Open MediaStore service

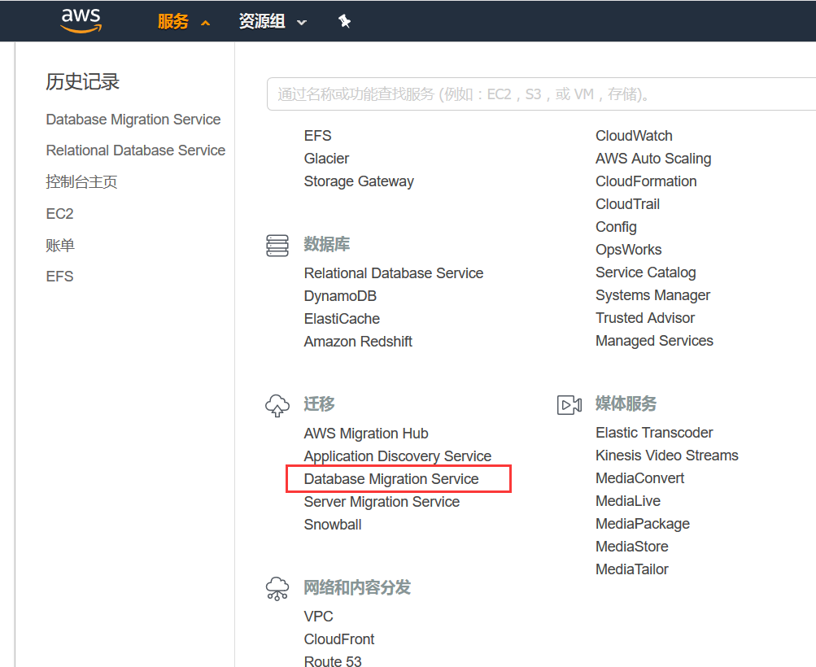coord(632,547)
